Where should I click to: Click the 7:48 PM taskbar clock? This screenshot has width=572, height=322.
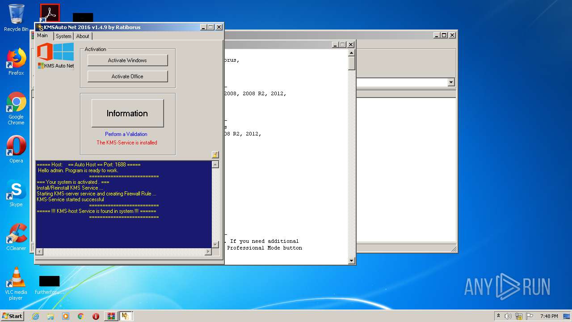pyautogui.click(x=549, y=316)
